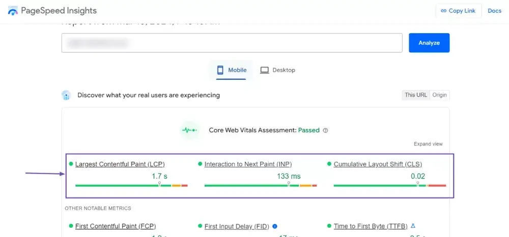Viewport: 509px width, 237px height.
Task: Click the 133 ms INP value
Action: (289, 176)
